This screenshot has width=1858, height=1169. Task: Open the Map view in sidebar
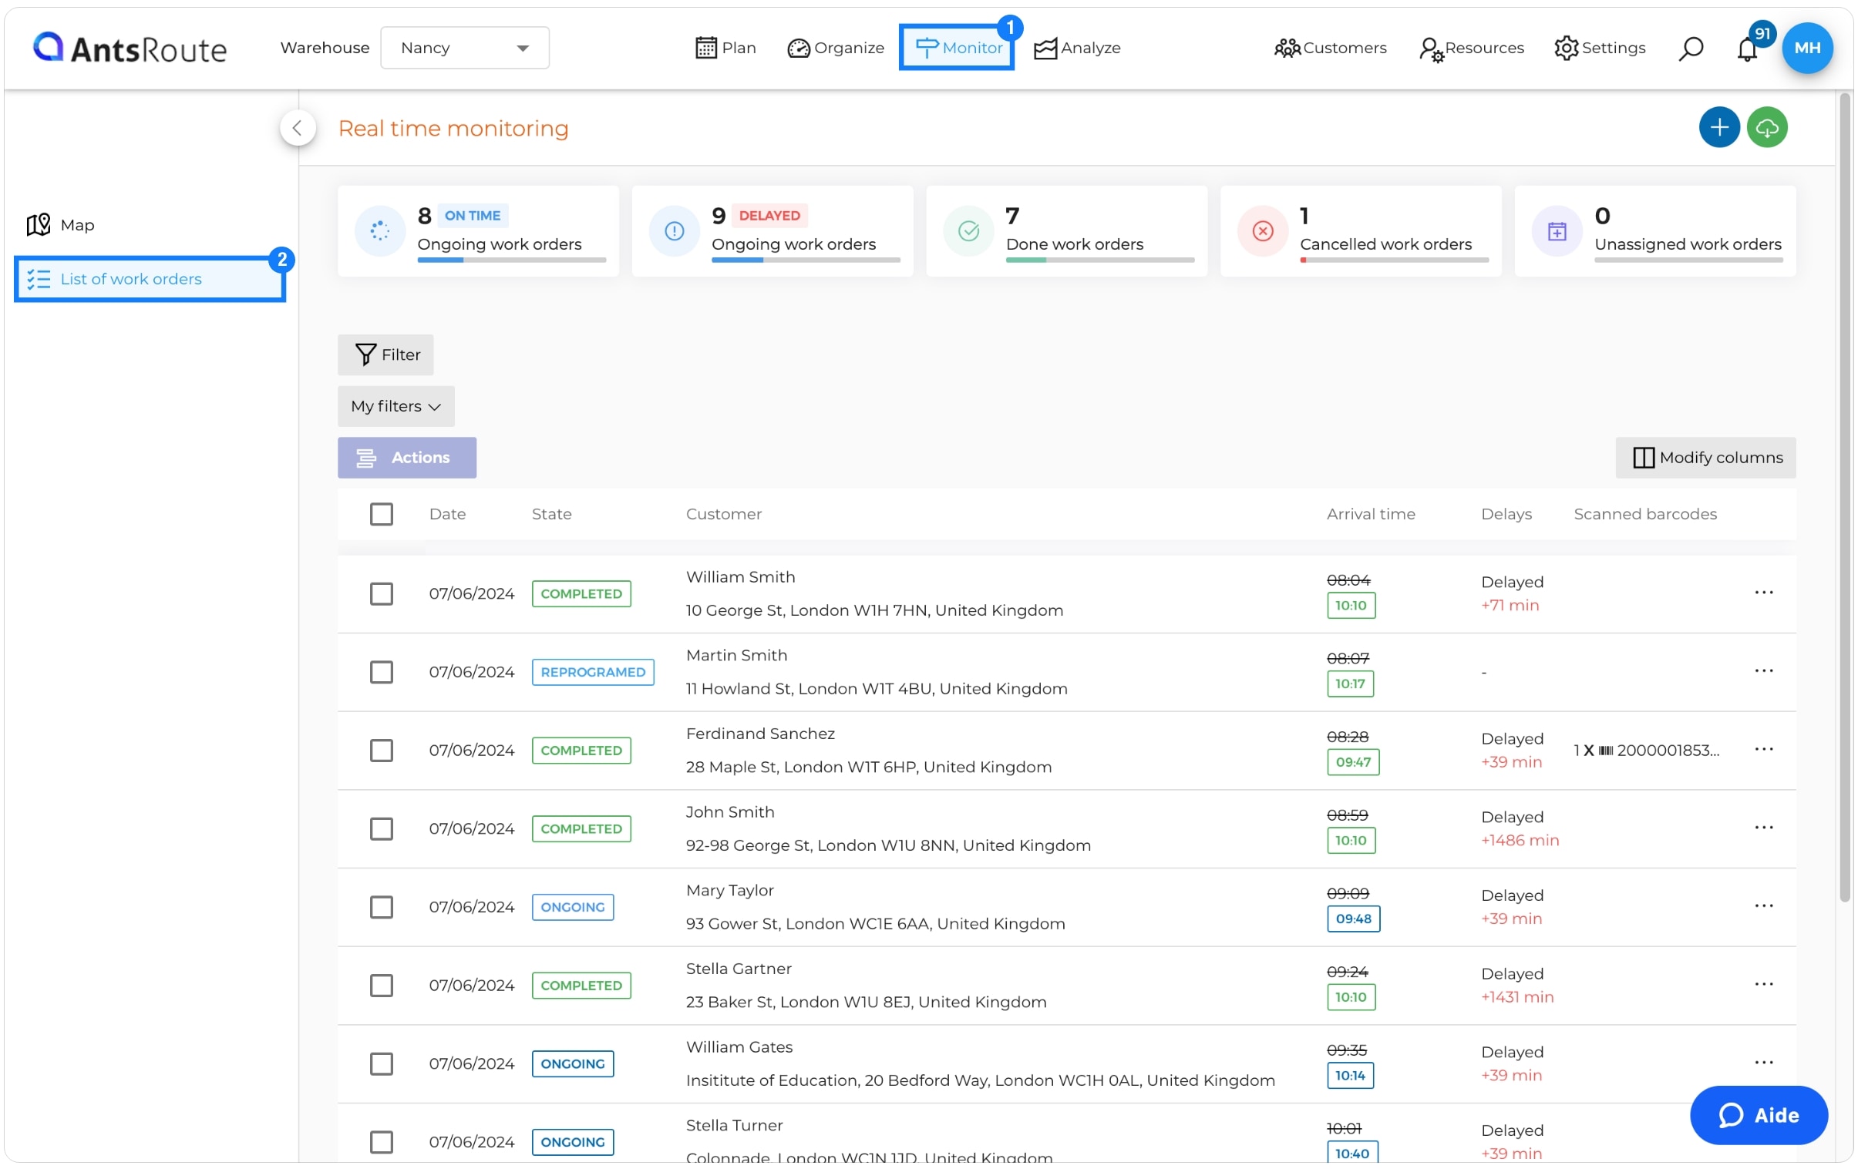(x=60, y=225)
